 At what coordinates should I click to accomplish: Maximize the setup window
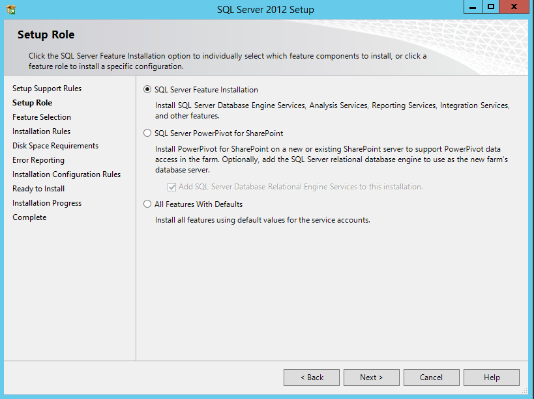pyautogui.click(x=491, y=7)
